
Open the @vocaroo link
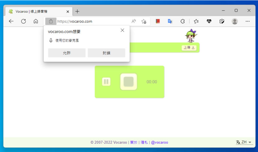[x=159, y=142]
